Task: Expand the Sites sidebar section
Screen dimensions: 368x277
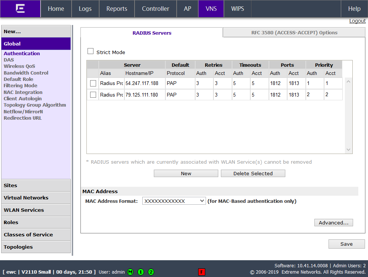Action: [36, 185]
